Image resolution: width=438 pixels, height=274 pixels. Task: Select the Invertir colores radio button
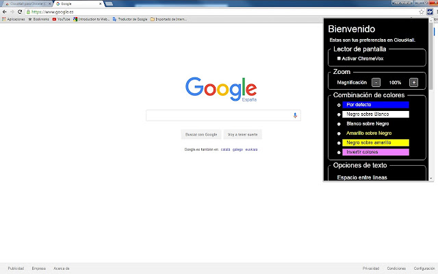pyautogui.click(x=339, y=153)
